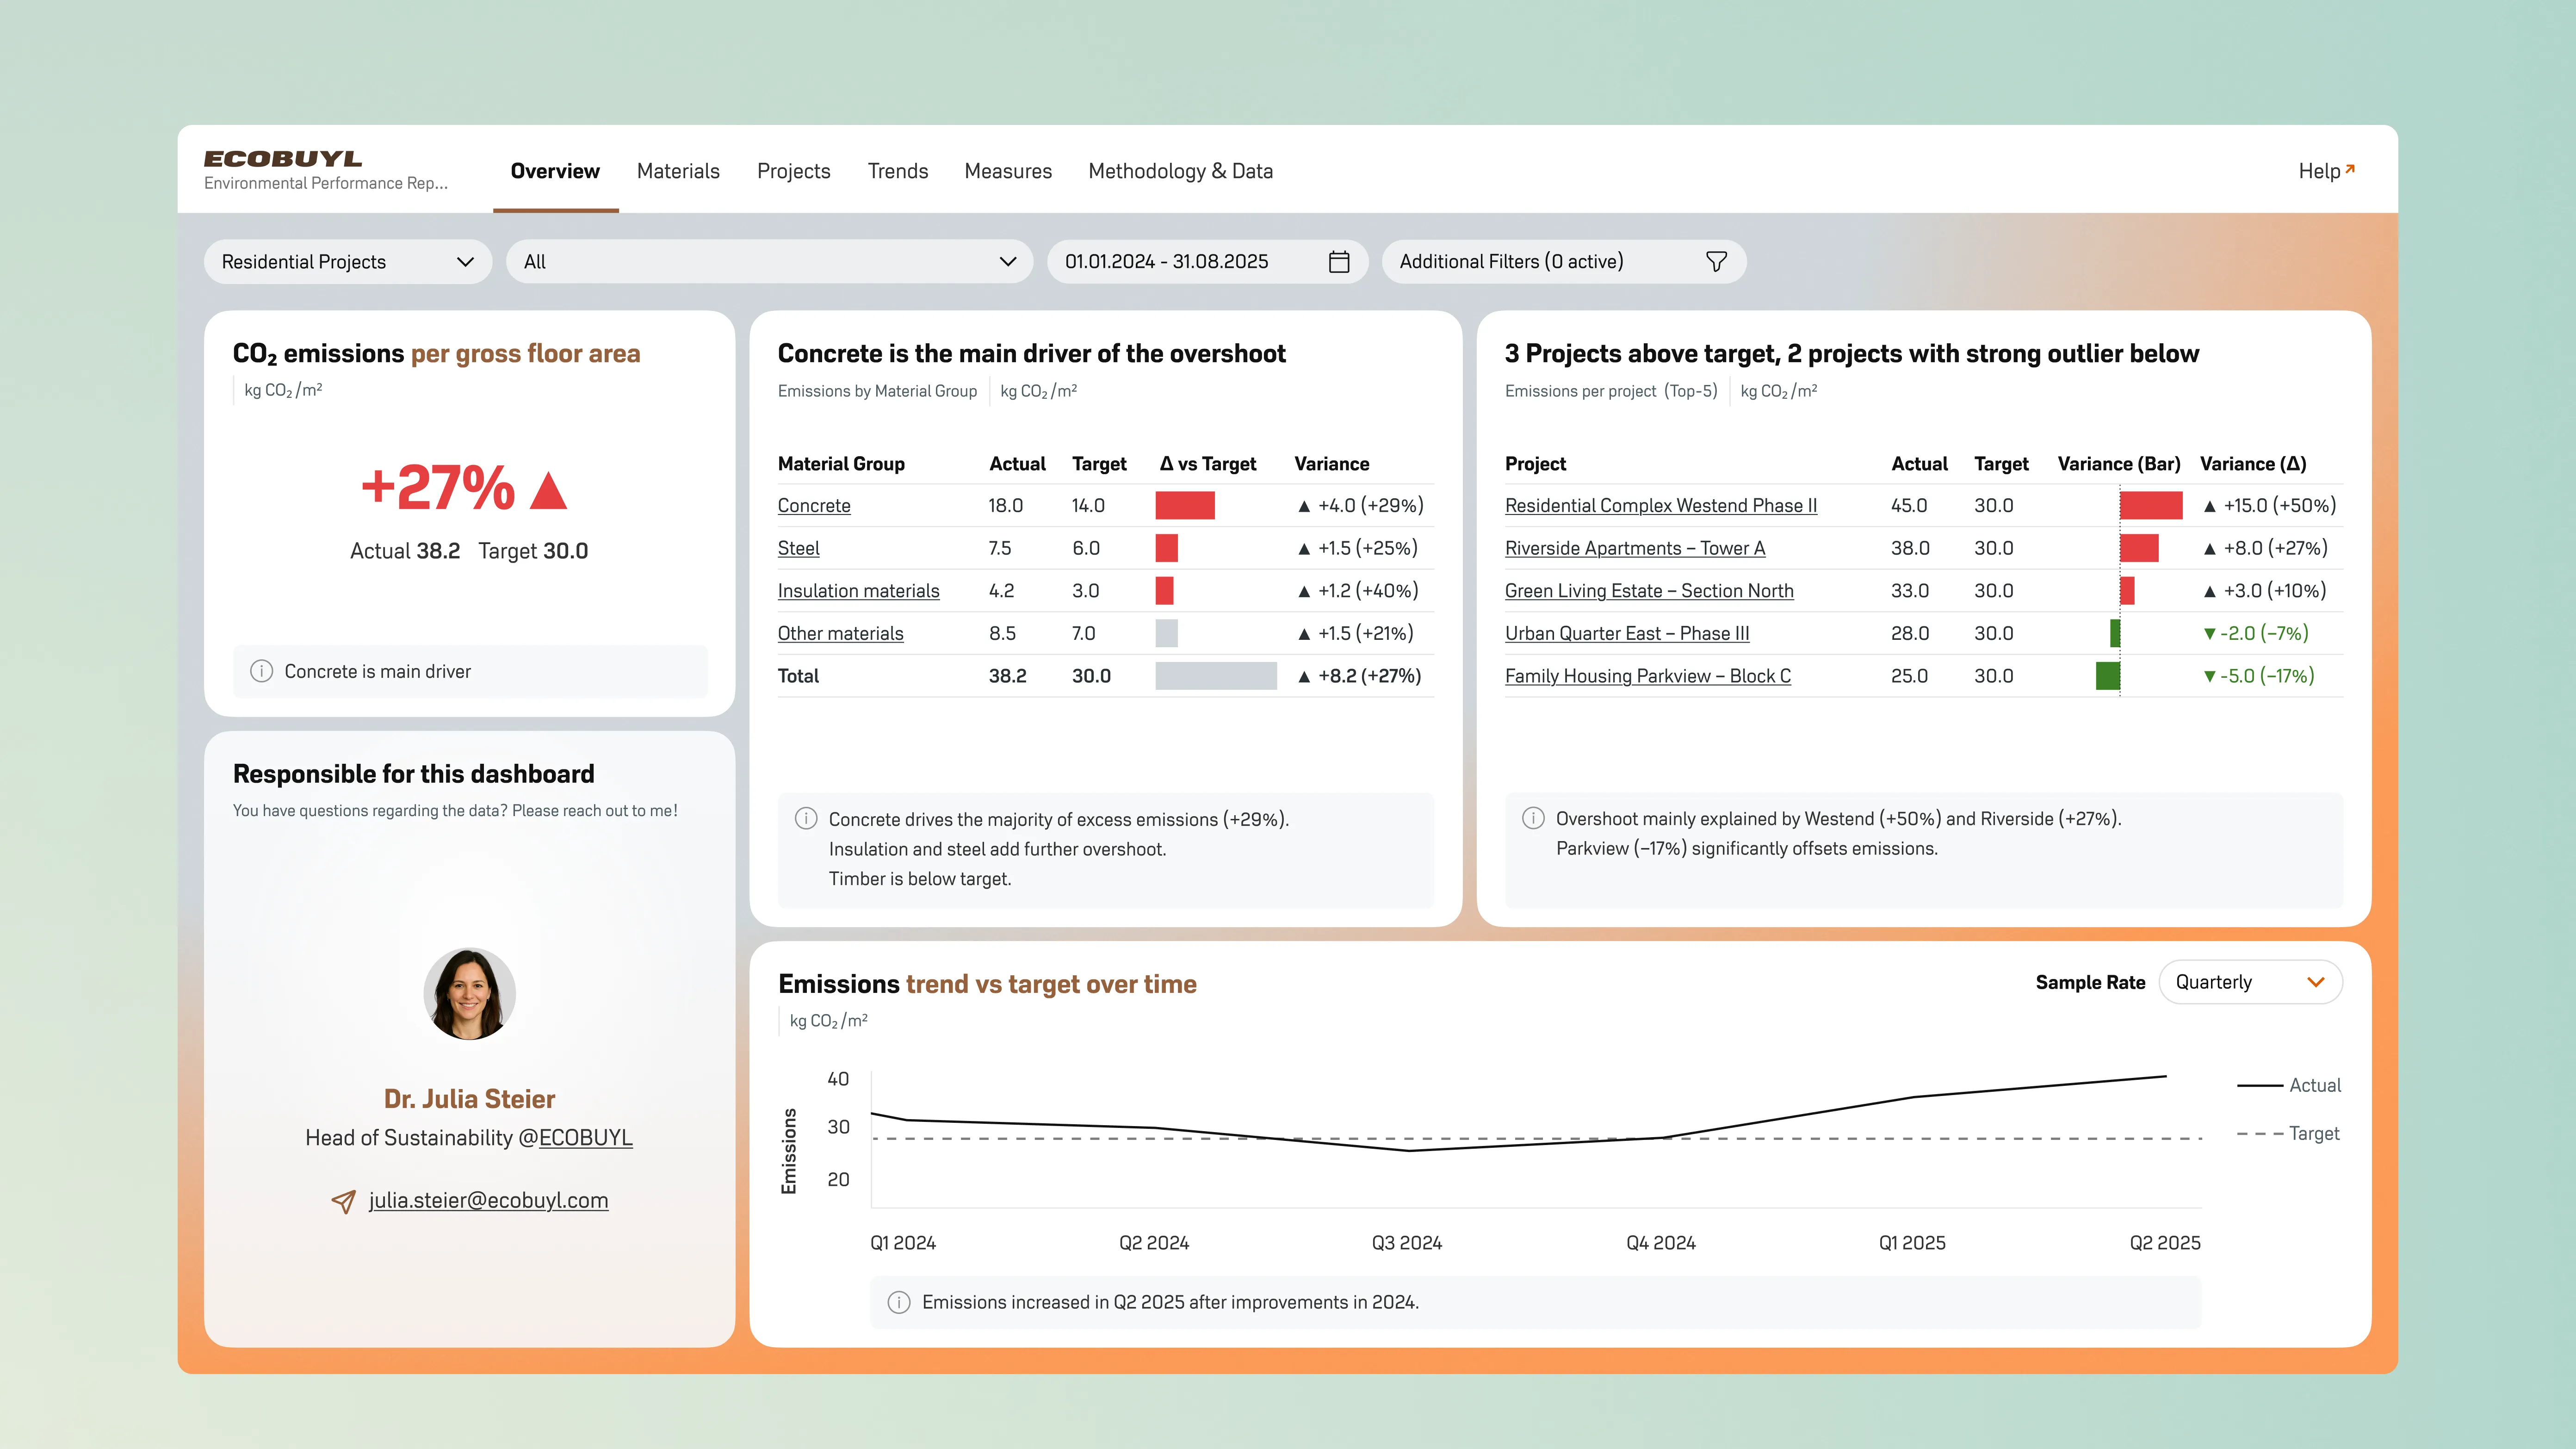Click the funnel icon in Additional Filters
The width and height of the screenshot is (2576, 1449).
click(1716, 262)
